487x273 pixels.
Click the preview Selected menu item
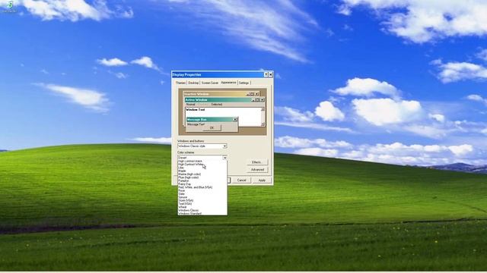(217, 105)
